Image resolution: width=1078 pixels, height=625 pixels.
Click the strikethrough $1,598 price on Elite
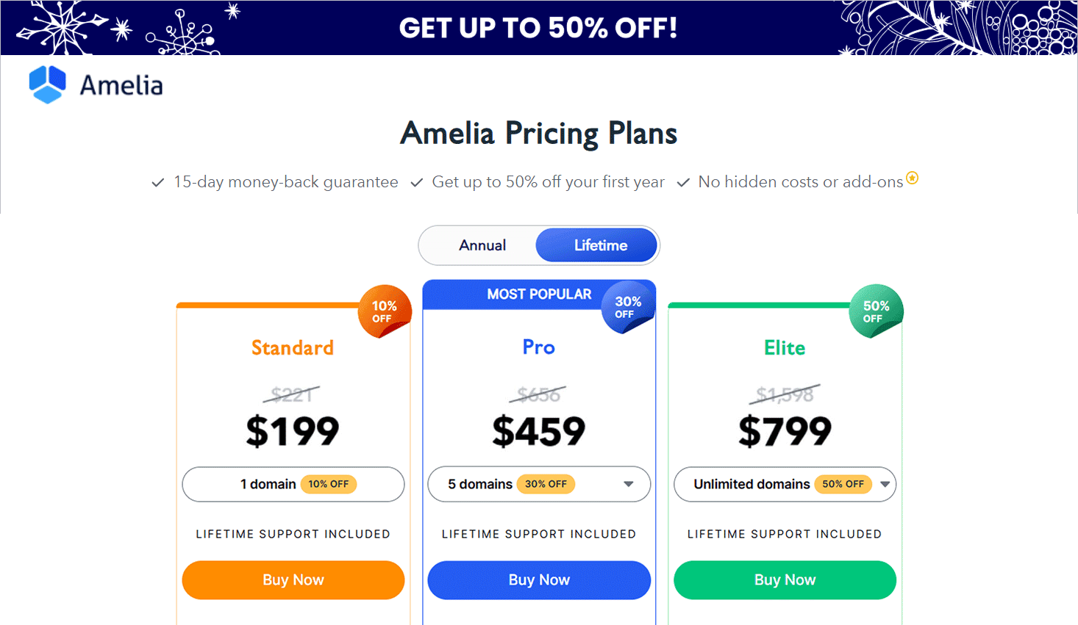785,393
